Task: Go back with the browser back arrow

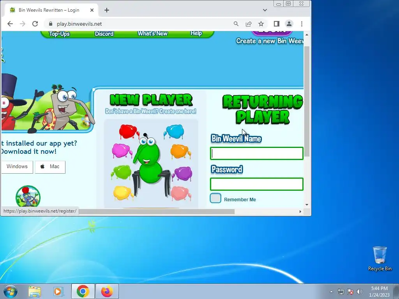Action: [10, 24]
